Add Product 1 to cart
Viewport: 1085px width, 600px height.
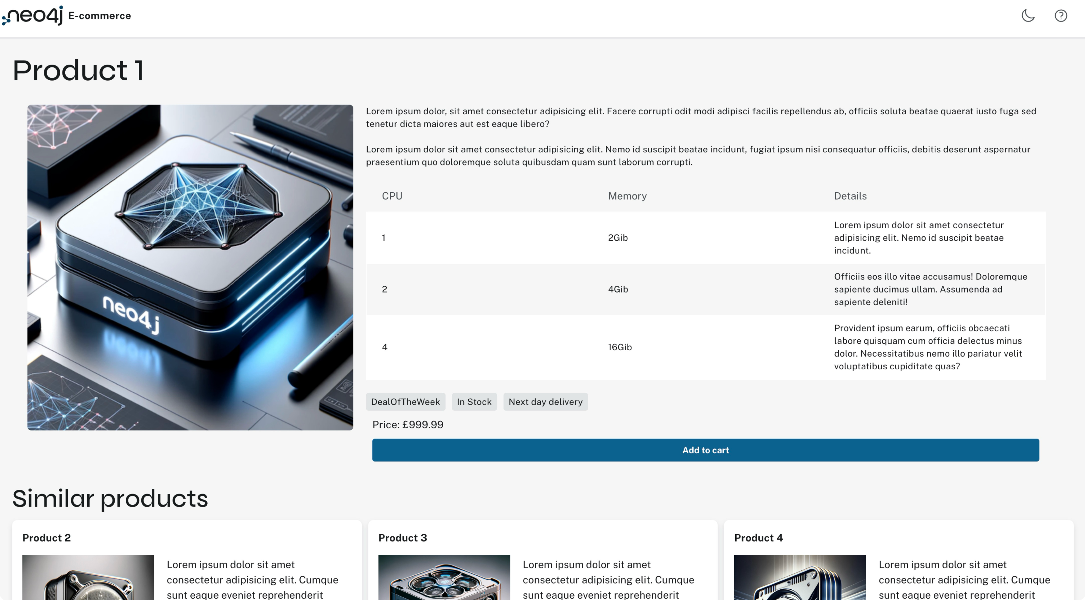click(x=706, y=450)
